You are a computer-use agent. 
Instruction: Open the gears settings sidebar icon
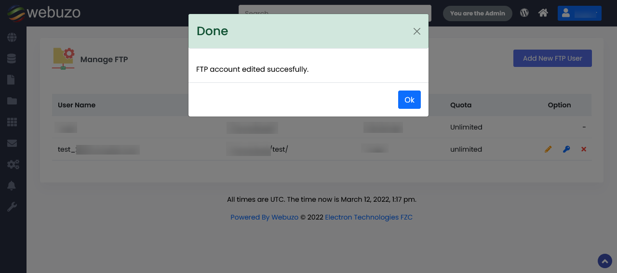pyautogui.click(x=13, y=165)
